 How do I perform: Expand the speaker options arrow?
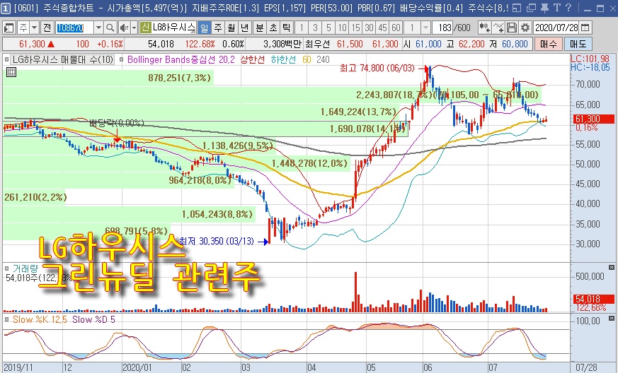pos(134,28)
